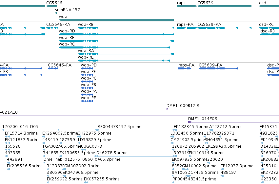Select the wdb-RC transcript label
The height and width of the screenshot is (184, 279).
(67, 44)
